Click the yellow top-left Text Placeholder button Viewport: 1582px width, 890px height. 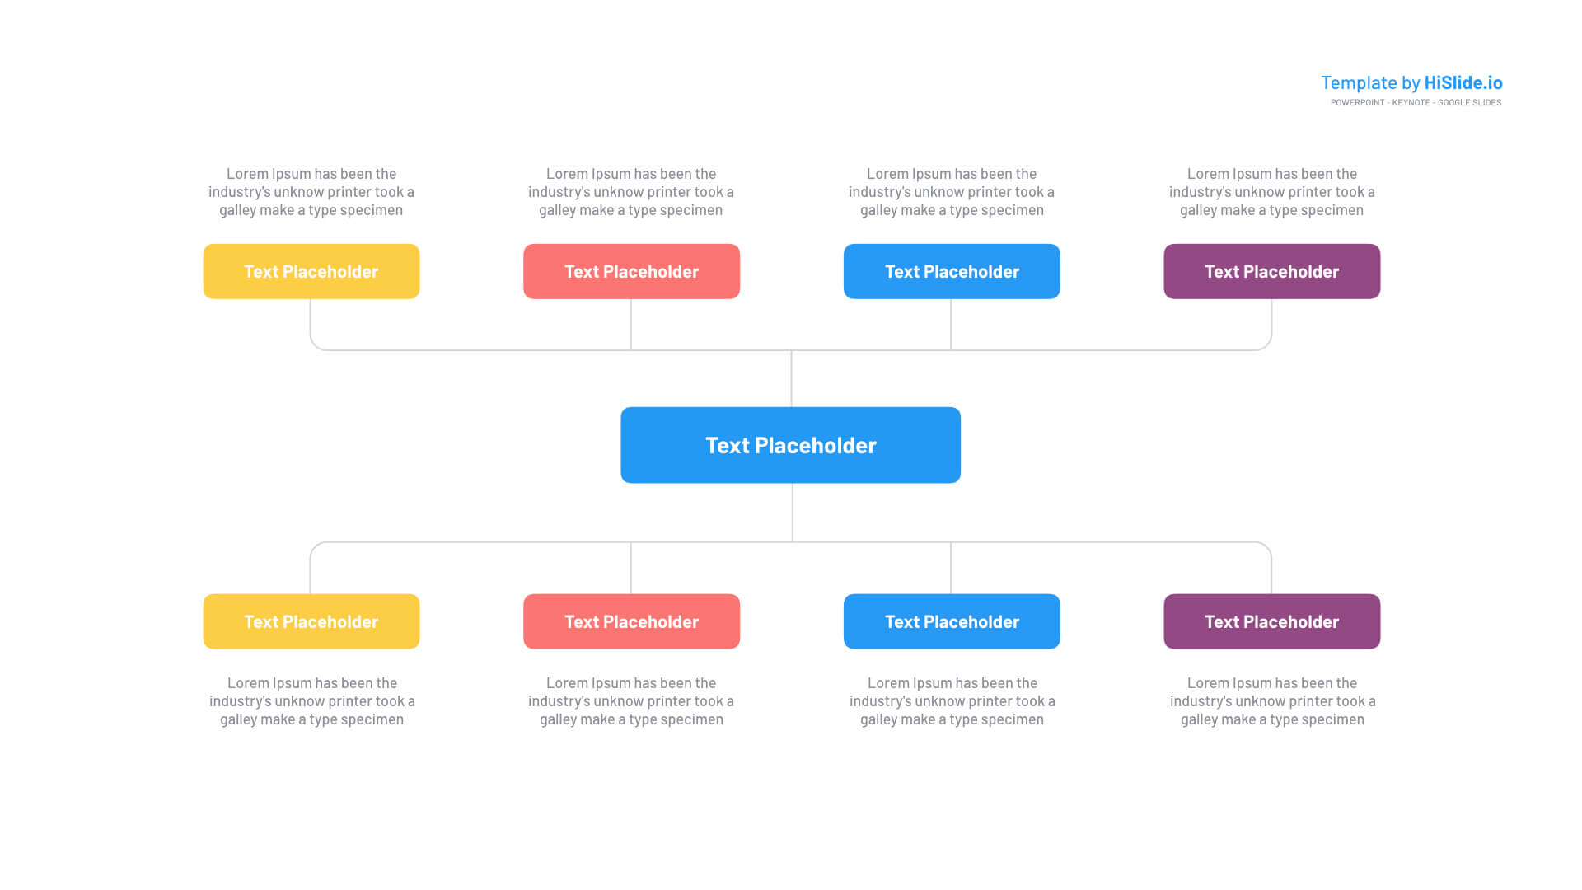point(311,270)
